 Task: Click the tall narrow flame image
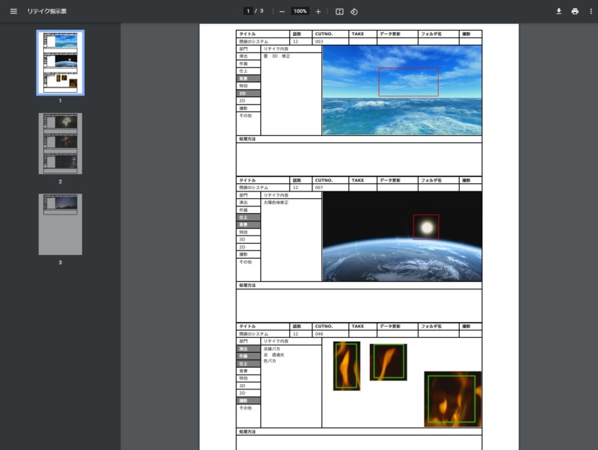(x=347, y=366)
